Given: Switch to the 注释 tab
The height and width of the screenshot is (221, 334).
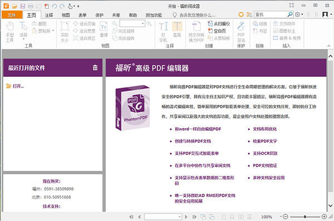Looking at the screenshot, I should pyautogui.click(x=49, y=15).
